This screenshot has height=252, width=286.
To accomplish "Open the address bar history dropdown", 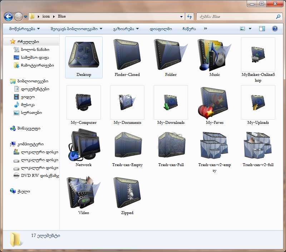I will coord(181,16).
